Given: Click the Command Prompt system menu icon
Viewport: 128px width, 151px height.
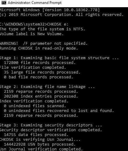Looking at the screenshot, I should tap(4, 3).
